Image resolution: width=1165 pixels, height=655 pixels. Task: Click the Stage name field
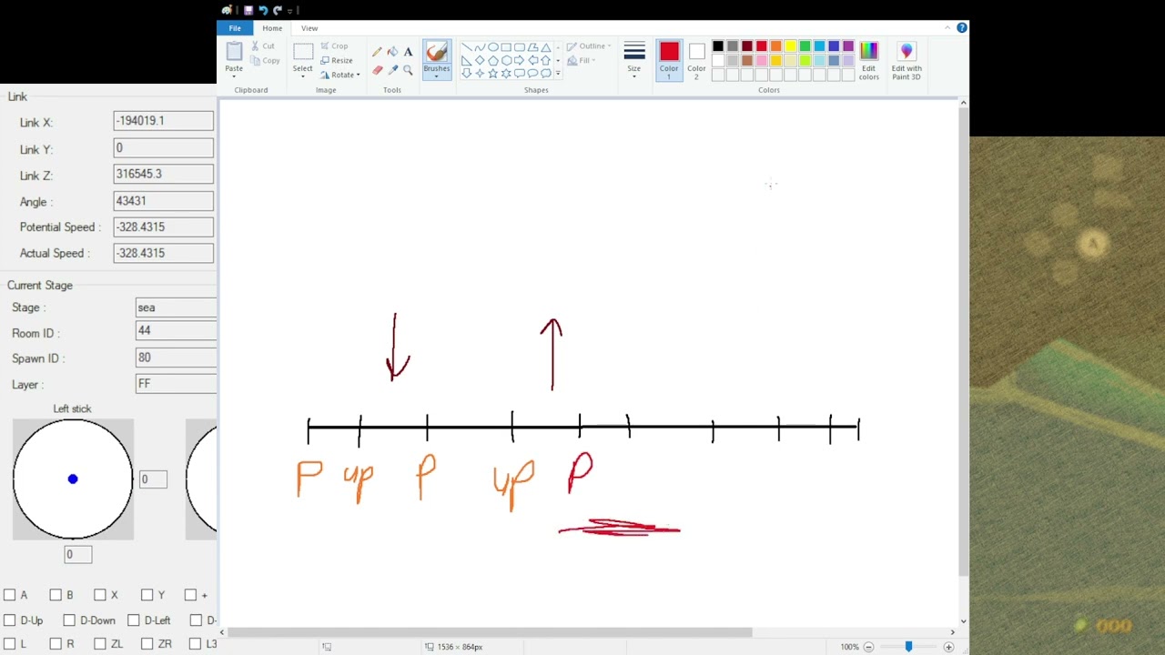177,307
